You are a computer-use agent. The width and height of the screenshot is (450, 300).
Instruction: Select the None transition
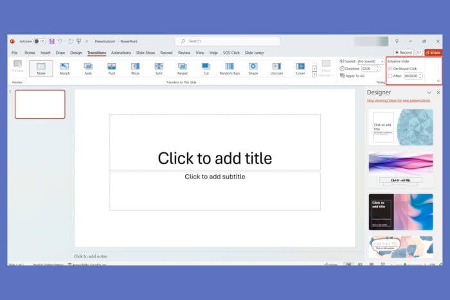[x=41, y=68]
